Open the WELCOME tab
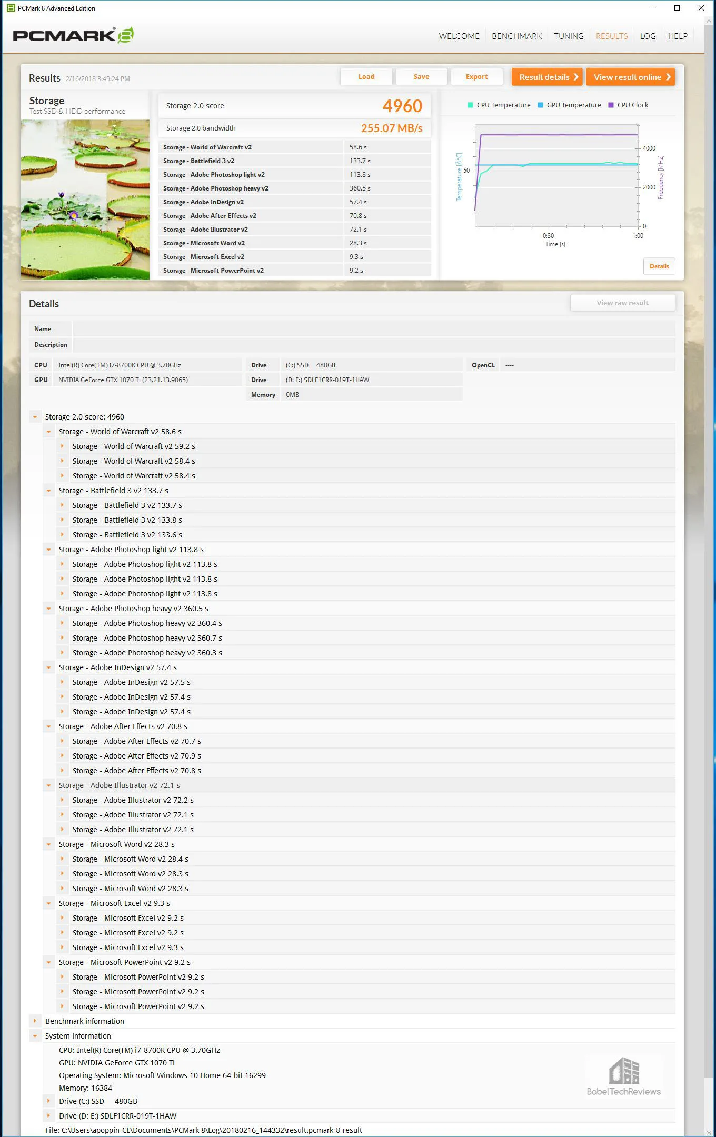The height and width of the screenshot is (1137, 716). [459, 36]
